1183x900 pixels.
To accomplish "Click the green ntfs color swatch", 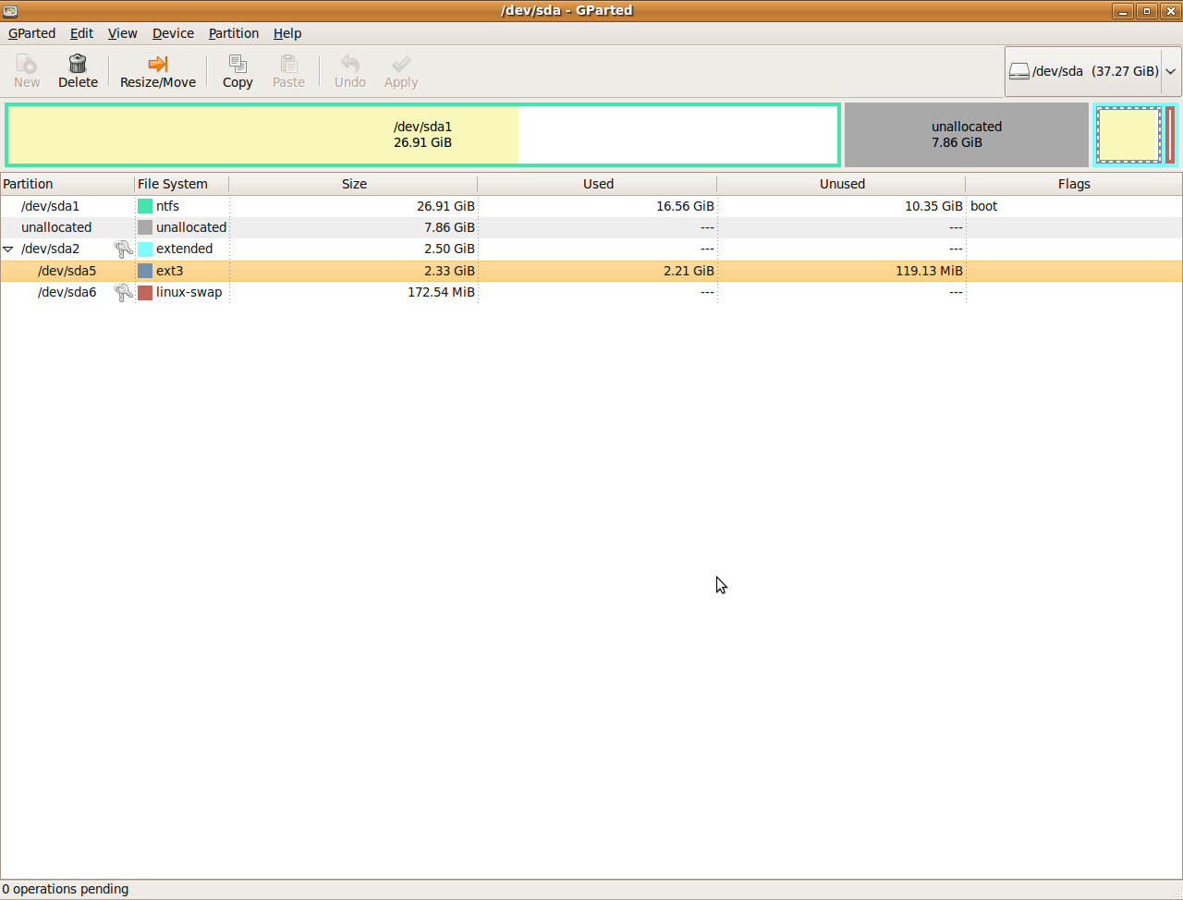I will (145, 206).
